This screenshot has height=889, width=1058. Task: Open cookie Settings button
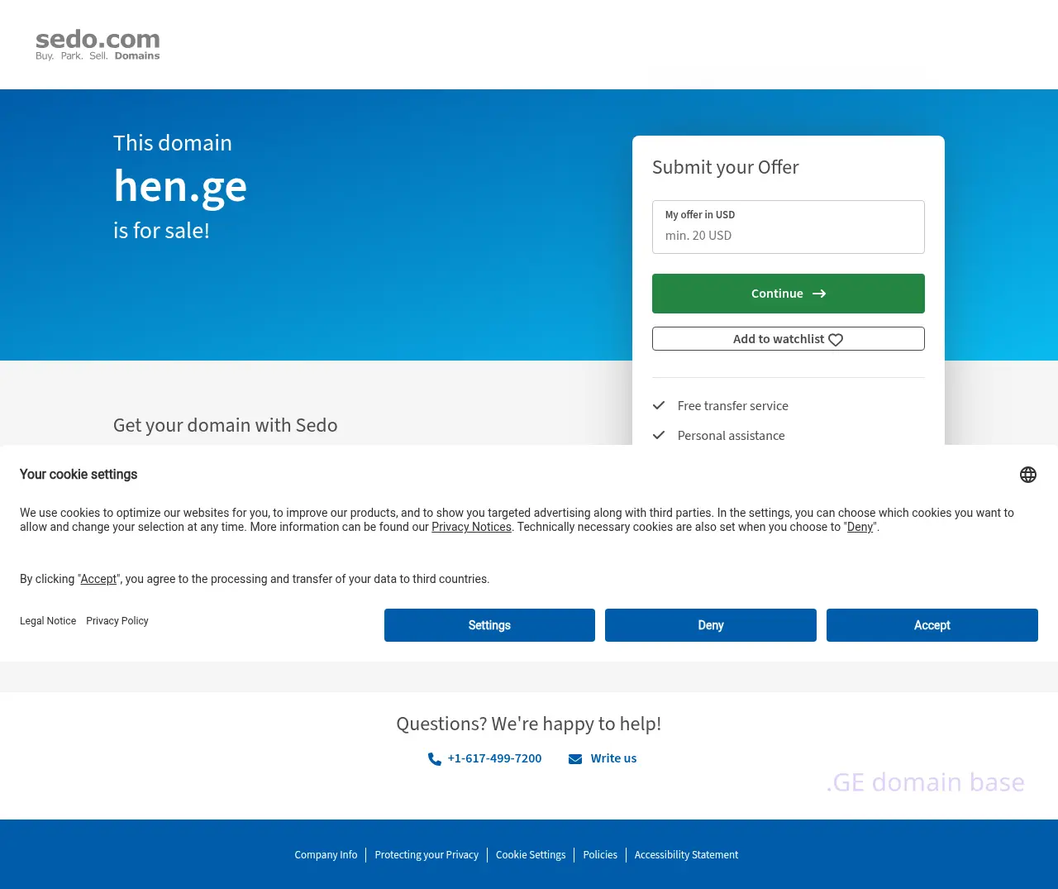(x=489, y=625)
